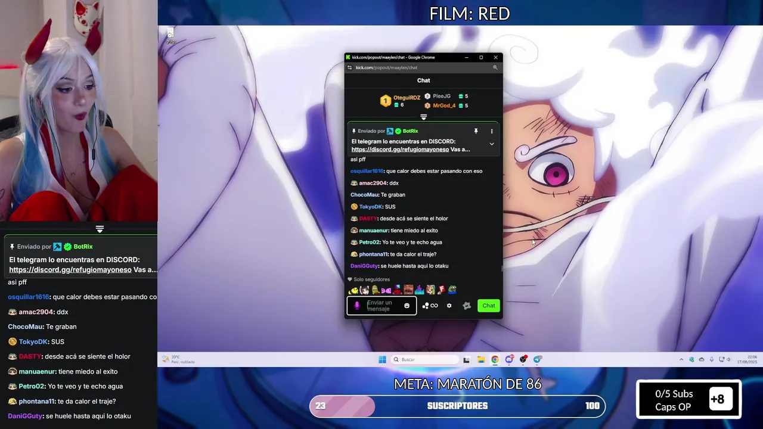This screenshot has width=763, height=429.
Task: Unpin the BotRix message with pin icon
Action: pyautogui.click(x=476, y=131)
